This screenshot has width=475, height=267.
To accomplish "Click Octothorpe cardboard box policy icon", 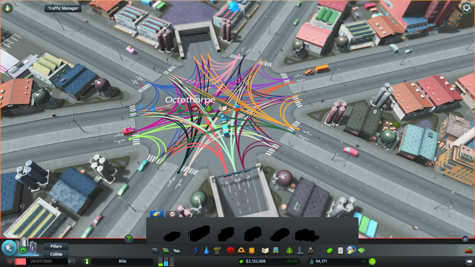I will click(223, 108).
